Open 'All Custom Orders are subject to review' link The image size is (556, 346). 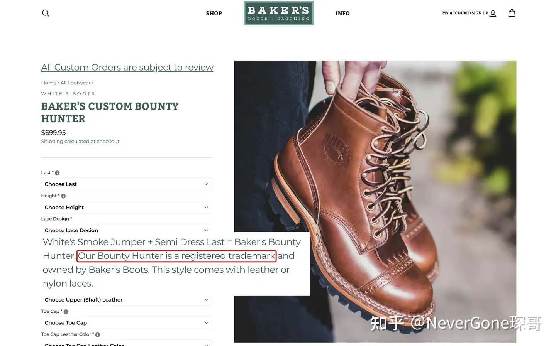(127, 68)
